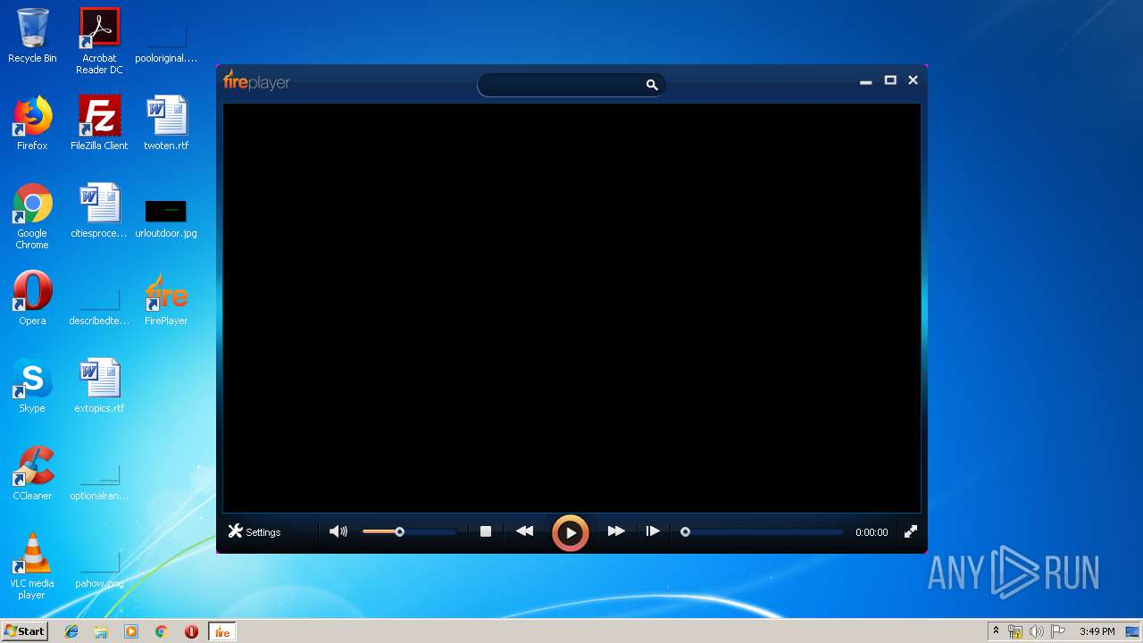
Task: Select the Firefox desktop shortcut
Action: click(x=32, y=123)
